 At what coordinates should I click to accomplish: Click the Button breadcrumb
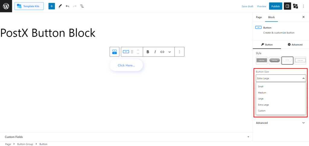tap(43, 144)
